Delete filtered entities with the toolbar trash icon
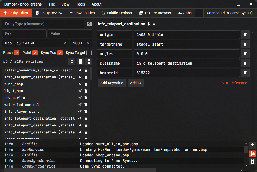The width and height of the screenshot is (257, 172). pos(80,61)
